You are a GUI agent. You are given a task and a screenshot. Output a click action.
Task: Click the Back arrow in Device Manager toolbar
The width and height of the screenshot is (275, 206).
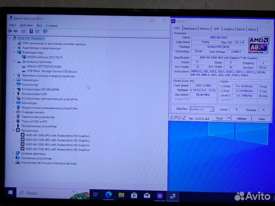coord(10,31)
